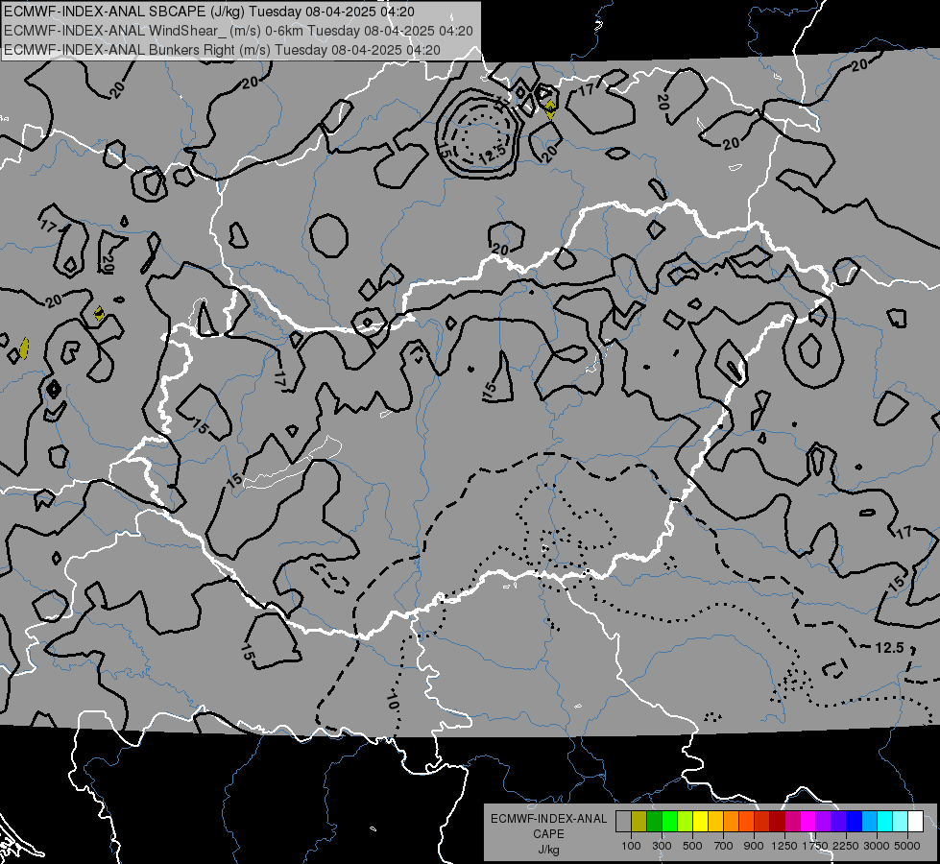
Task: Click the legend value 100
Action: pyautogui.click(x=631, y=846)
